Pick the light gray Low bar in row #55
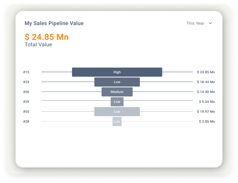Viewport: 238px width, 183px height. pos(117,112)
